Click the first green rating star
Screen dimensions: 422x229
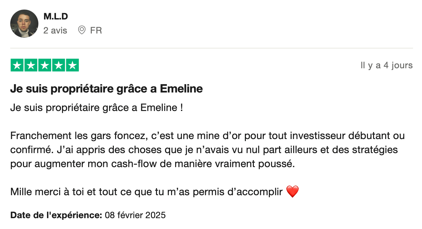pos(17,65)
